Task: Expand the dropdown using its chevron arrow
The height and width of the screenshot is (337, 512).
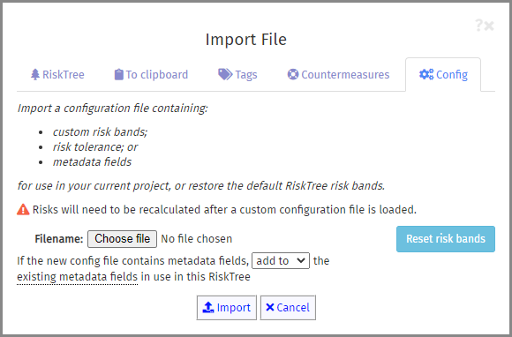Action: (301, 260)
